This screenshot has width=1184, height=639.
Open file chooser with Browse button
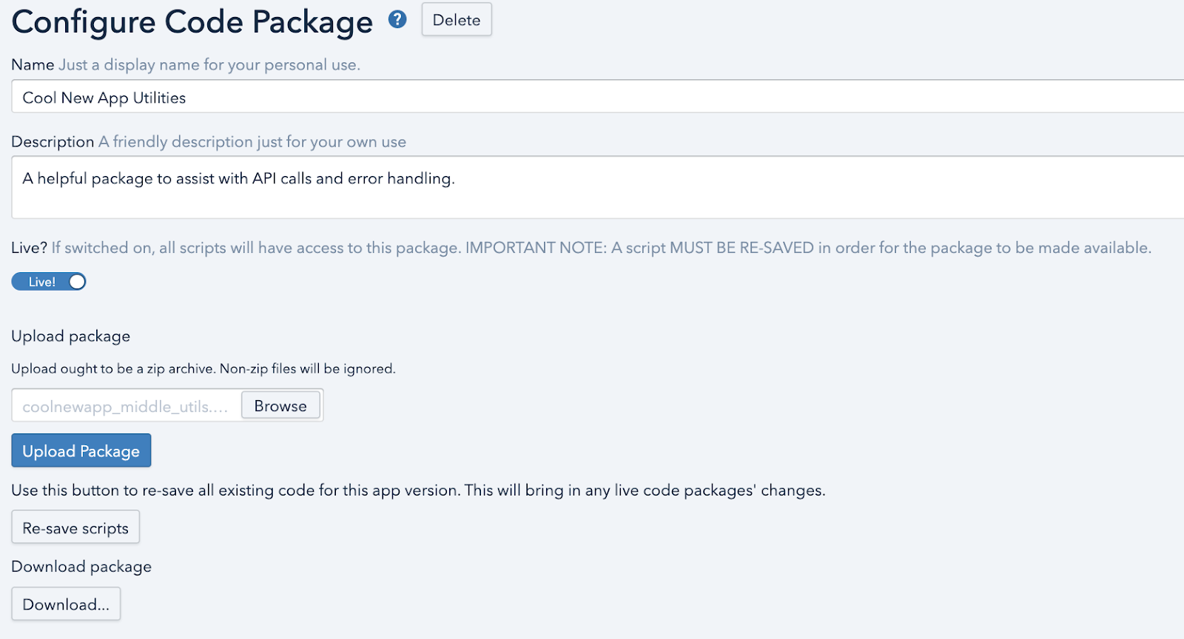point(280,406)
